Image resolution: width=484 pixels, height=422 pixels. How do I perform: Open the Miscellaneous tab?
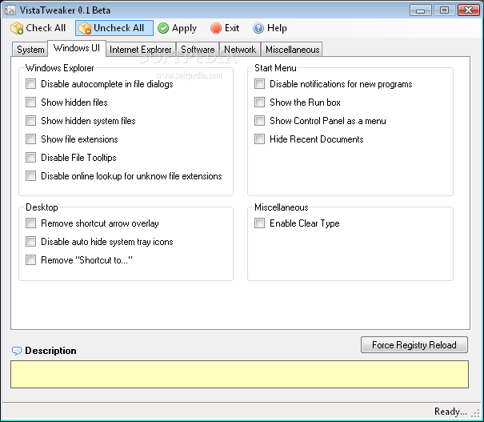tap(292, 50)
